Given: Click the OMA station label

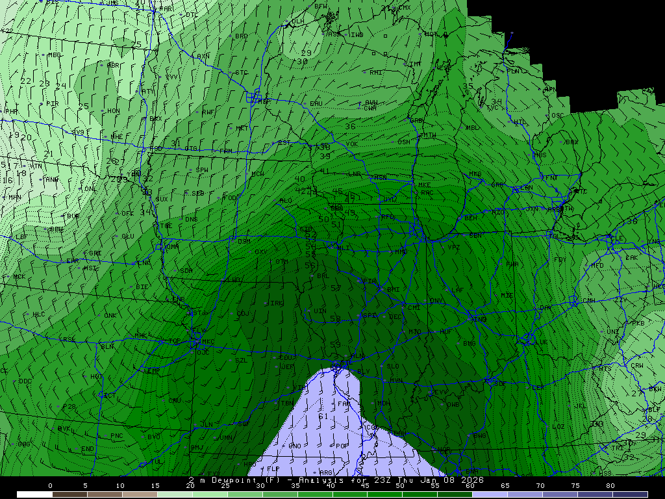Looking at the screenshot, I should pos(172,246).
